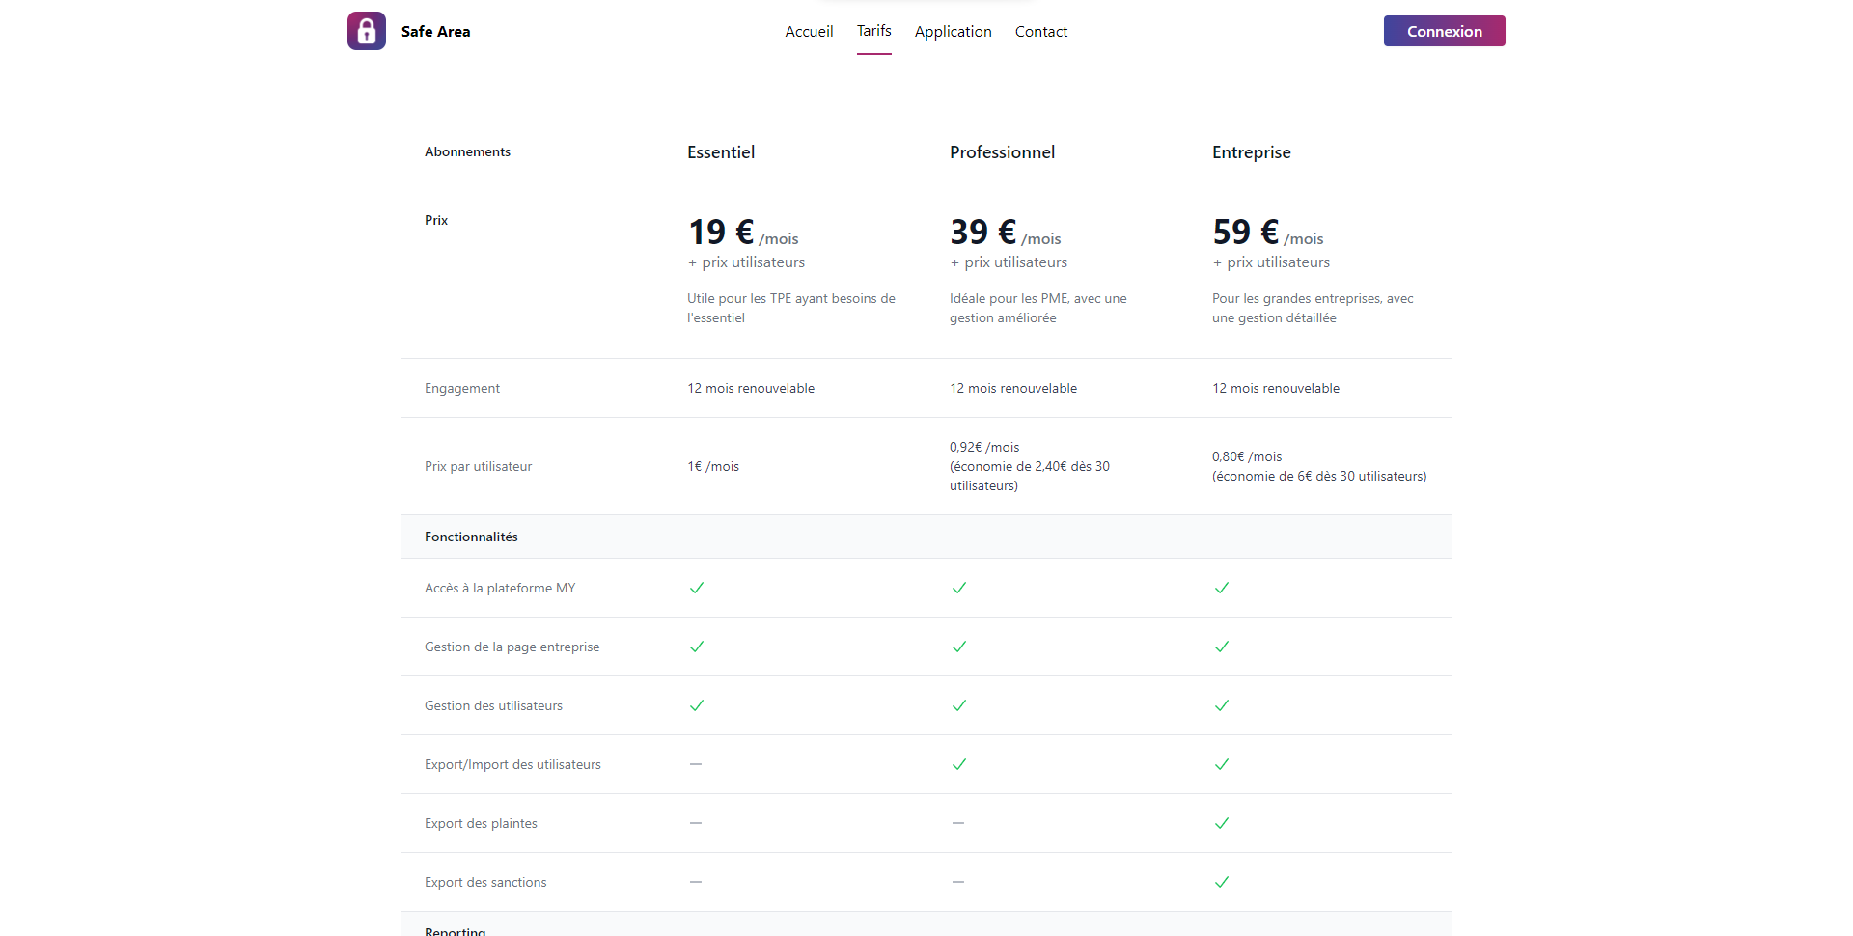Click the Professionnel plan heading

coord(1003,152)
